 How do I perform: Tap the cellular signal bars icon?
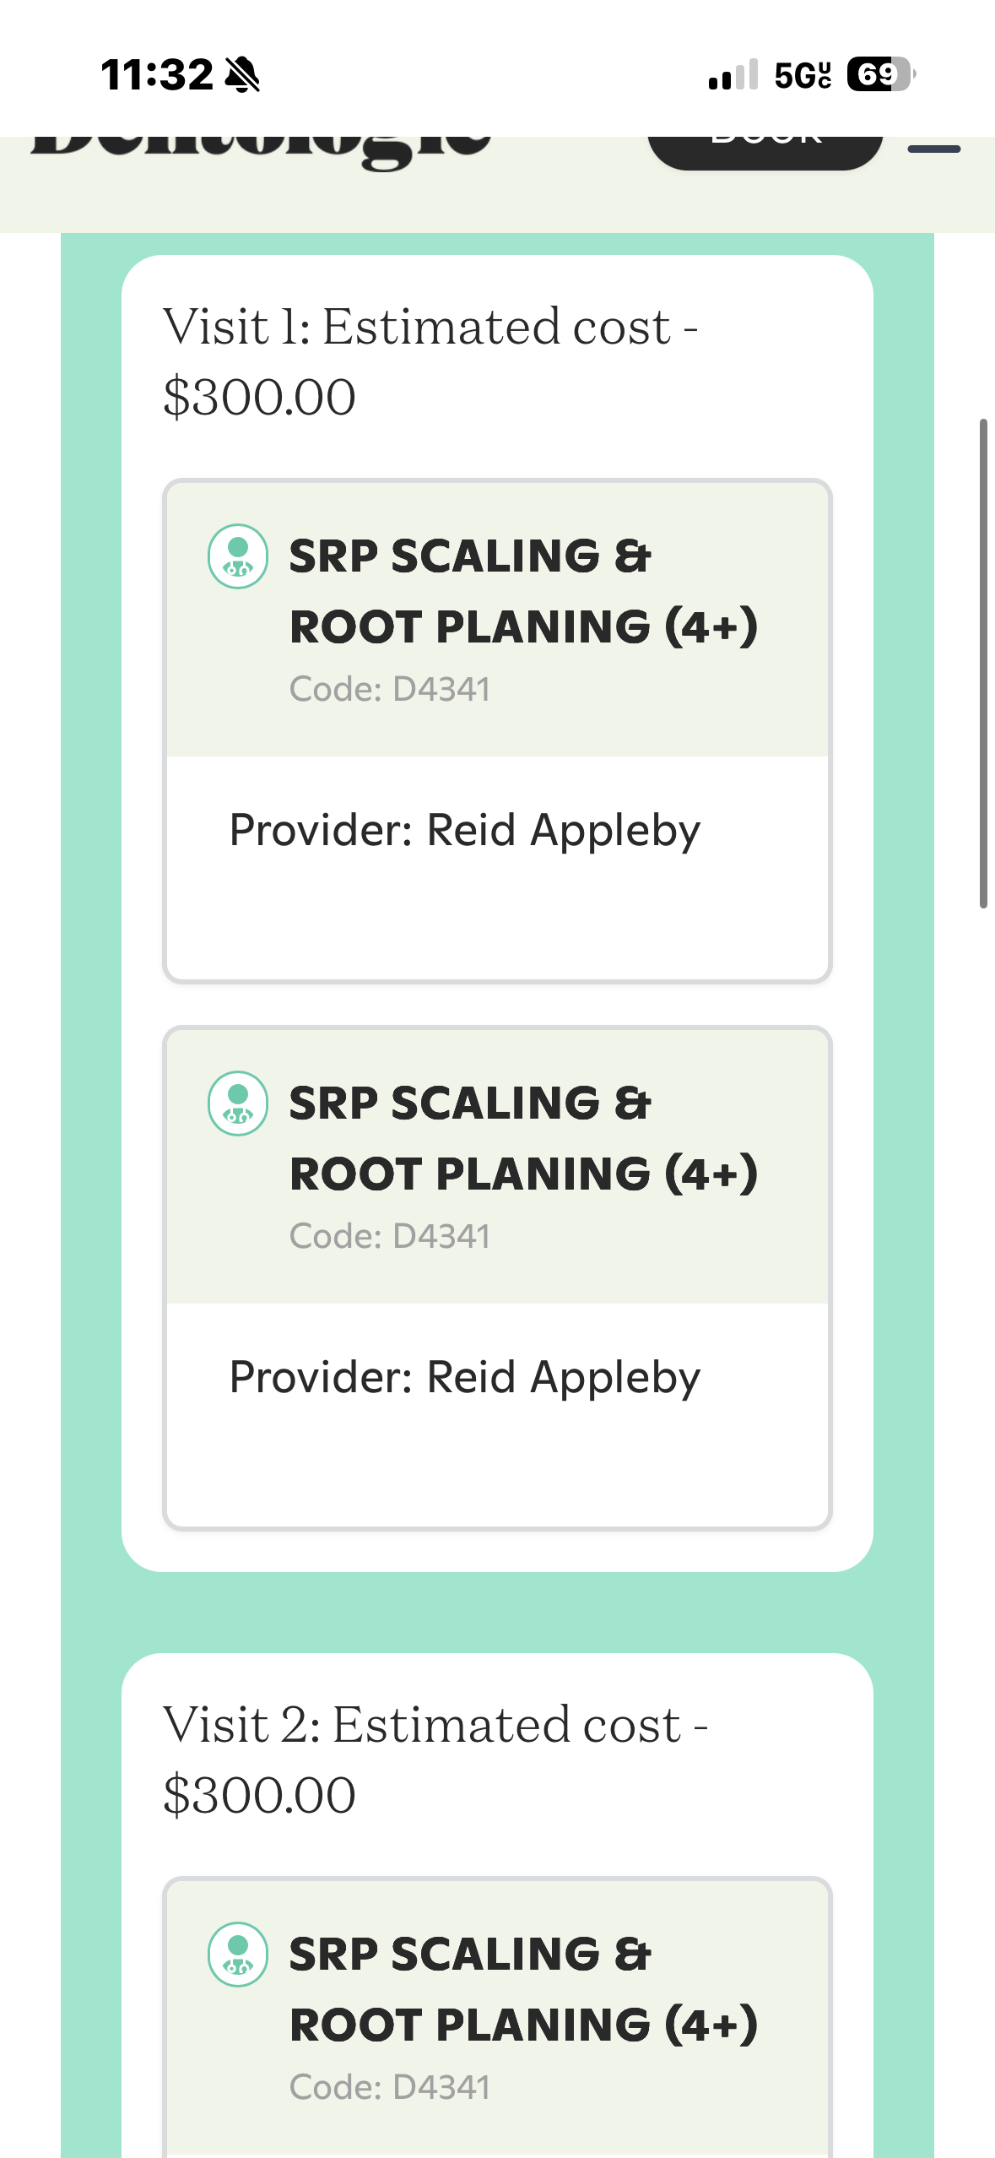click(733, 74)
